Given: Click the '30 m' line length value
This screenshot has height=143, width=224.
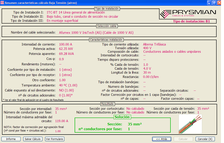Looking at the screenshot, I should [147, 73].
